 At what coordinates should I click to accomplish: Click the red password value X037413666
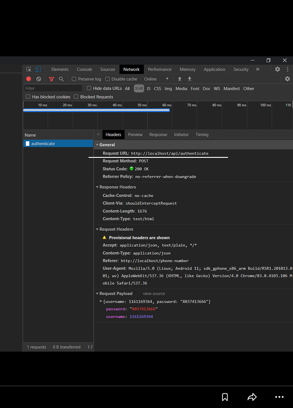pyautogui.click(x=144, y=309)
